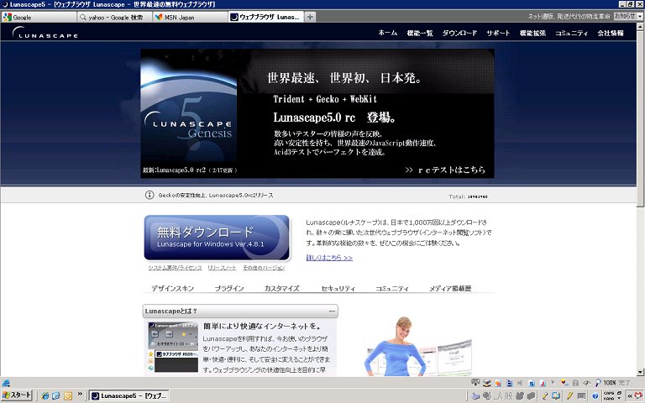The width and height of the screenshot is (645, 403).
Task: Click the 100% zoom level in status bar
Action: (610, 383)
